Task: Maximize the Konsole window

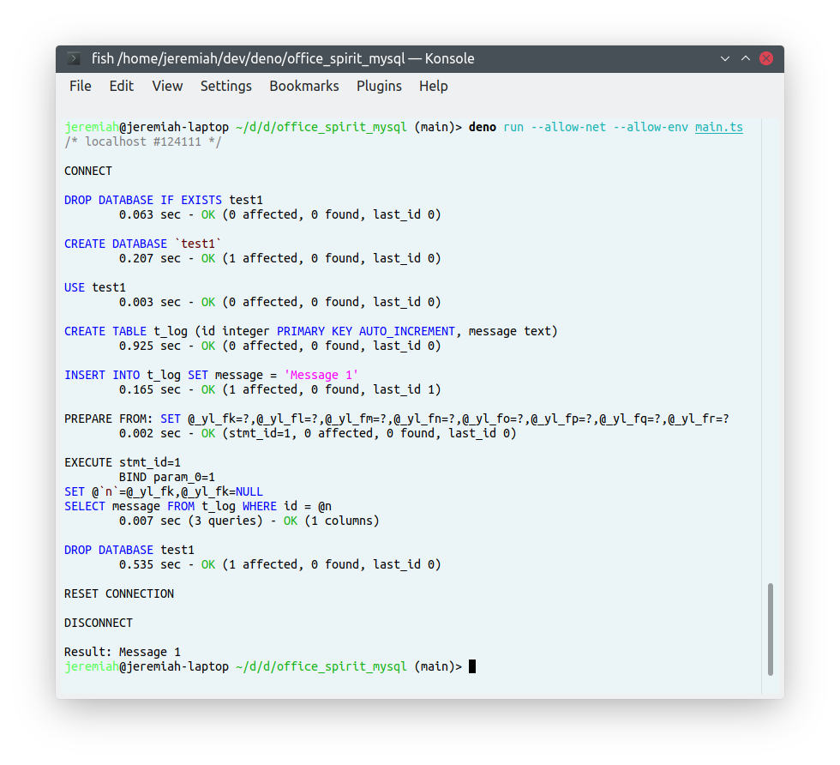Action: click(x=746, y=58)
